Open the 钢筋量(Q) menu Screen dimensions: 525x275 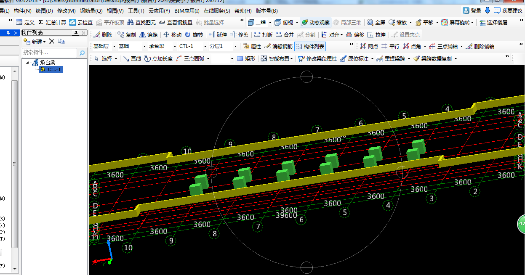pos(91,11)
